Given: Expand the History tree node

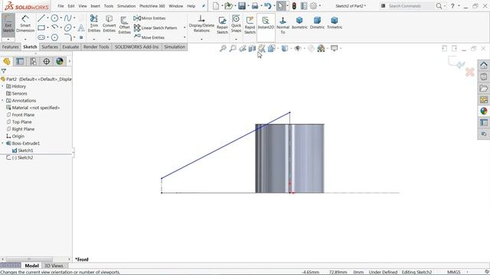Looking at the screenshot, I should (x=3, y=86).
